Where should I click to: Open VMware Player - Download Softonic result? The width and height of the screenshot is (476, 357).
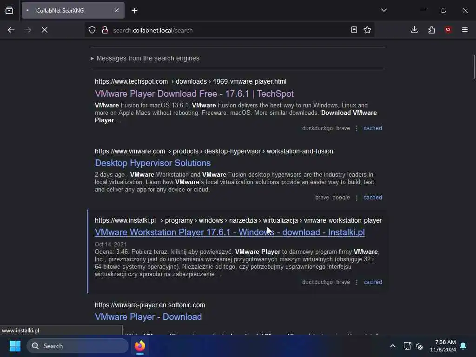point(148,317)
